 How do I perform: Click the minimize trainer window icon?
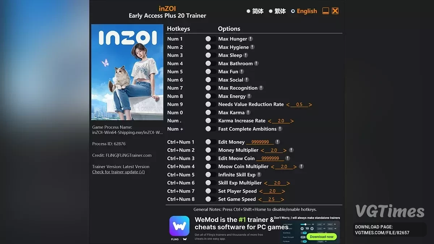click(x=325, y=11)
